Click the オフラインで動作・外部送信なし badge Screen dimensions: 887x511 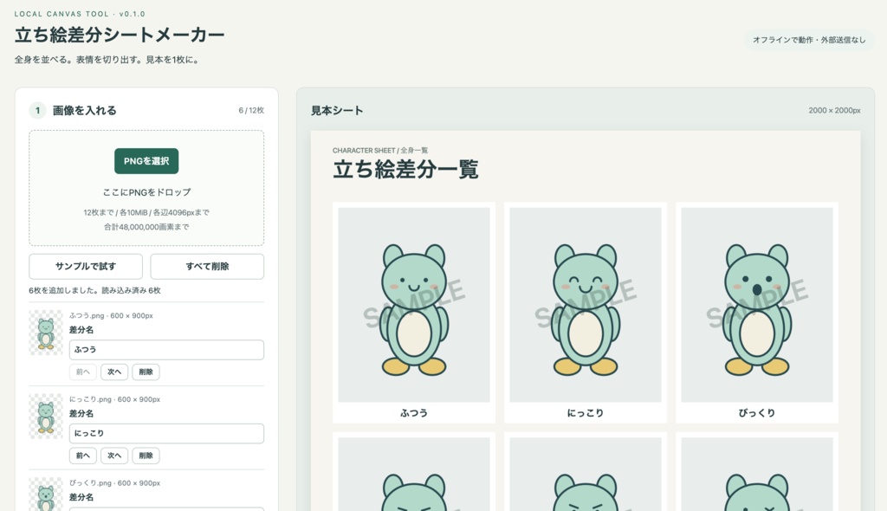click(809, 40)
